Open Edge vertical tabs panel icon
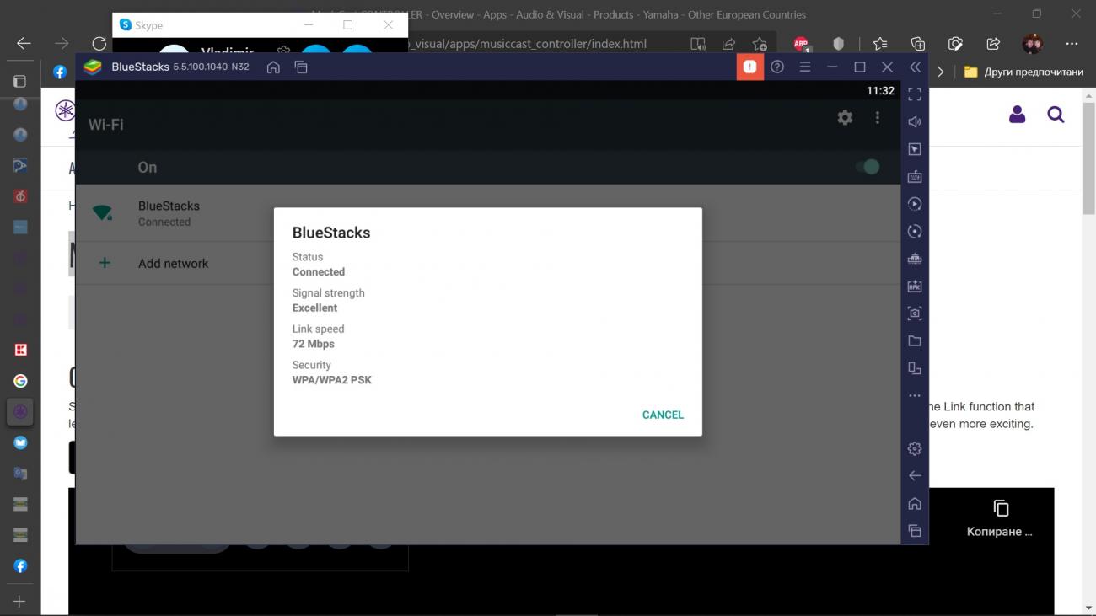1096x616 pixels. point(19,81)
